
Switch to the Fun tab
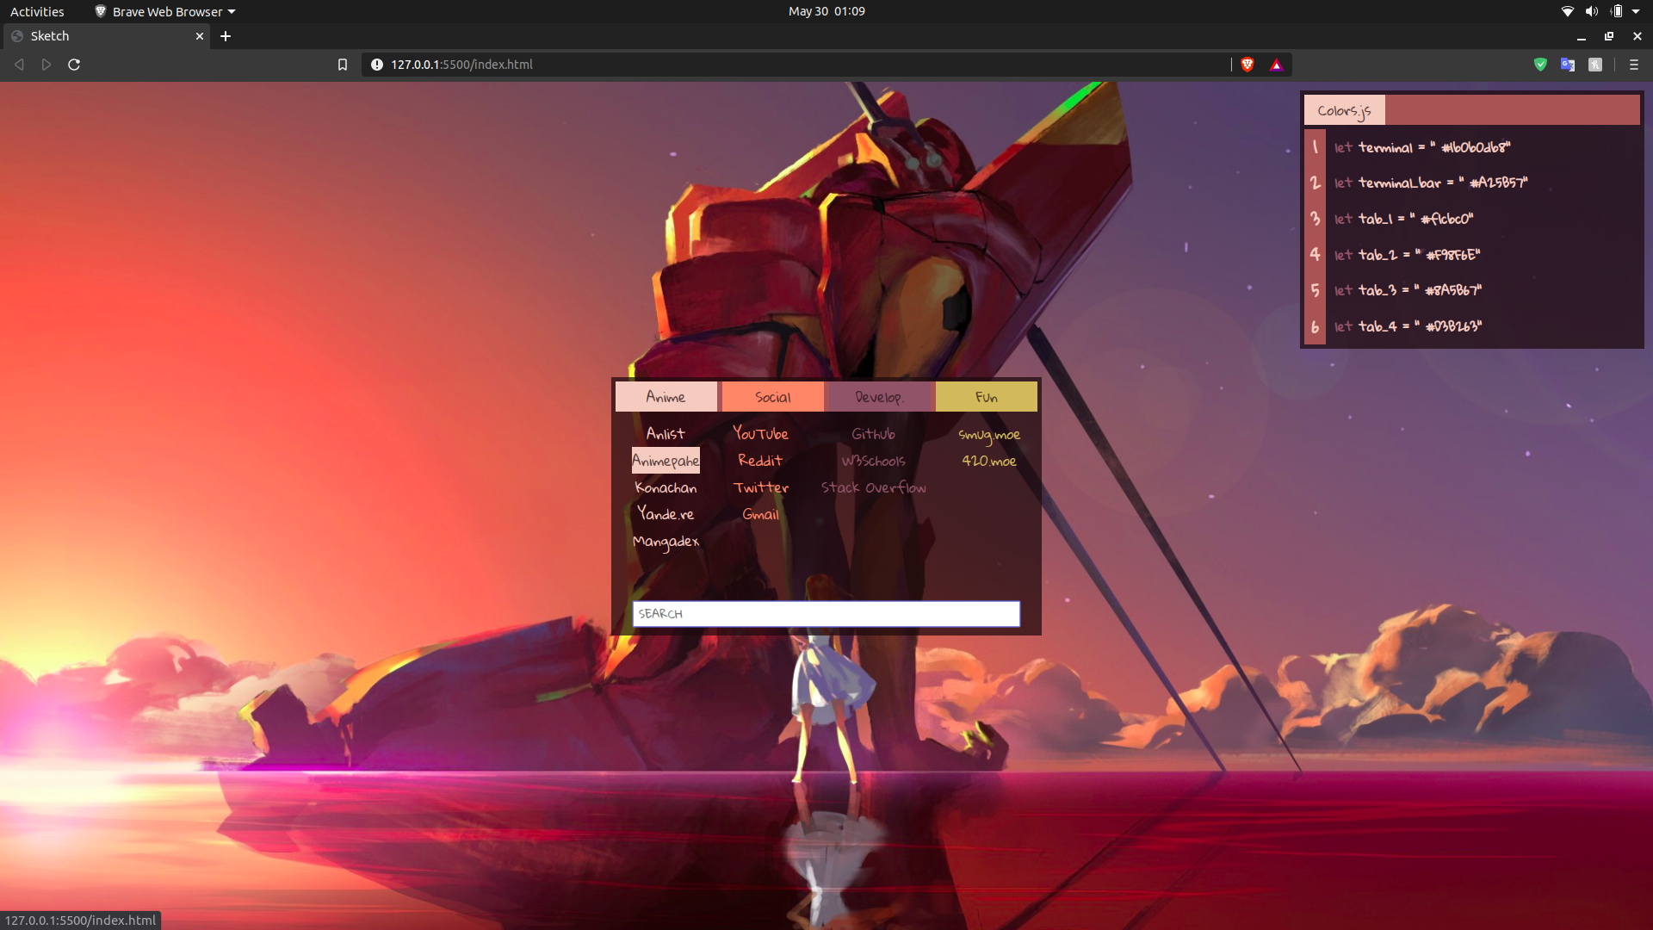click(987, 396)
